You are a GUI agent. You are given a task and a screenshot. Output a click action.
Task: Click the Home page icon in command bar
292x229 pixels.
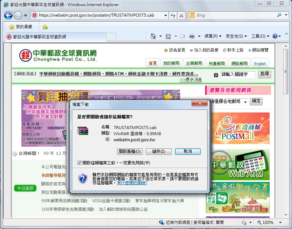click(153, 36)
